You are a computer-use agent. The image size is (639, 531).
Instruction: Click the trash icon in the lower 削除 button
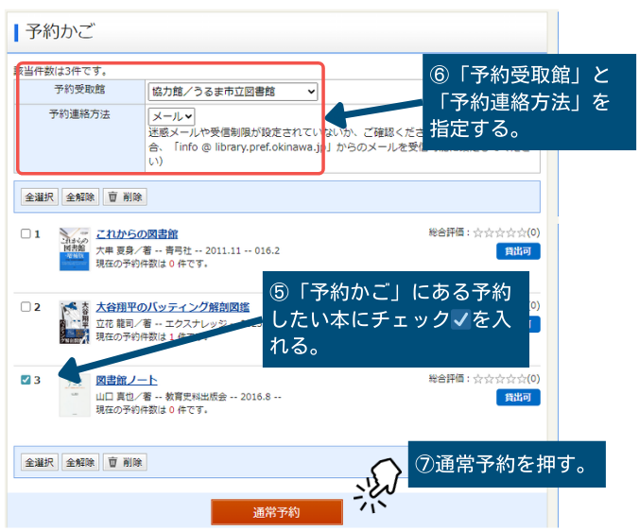[x=112, y=462]
